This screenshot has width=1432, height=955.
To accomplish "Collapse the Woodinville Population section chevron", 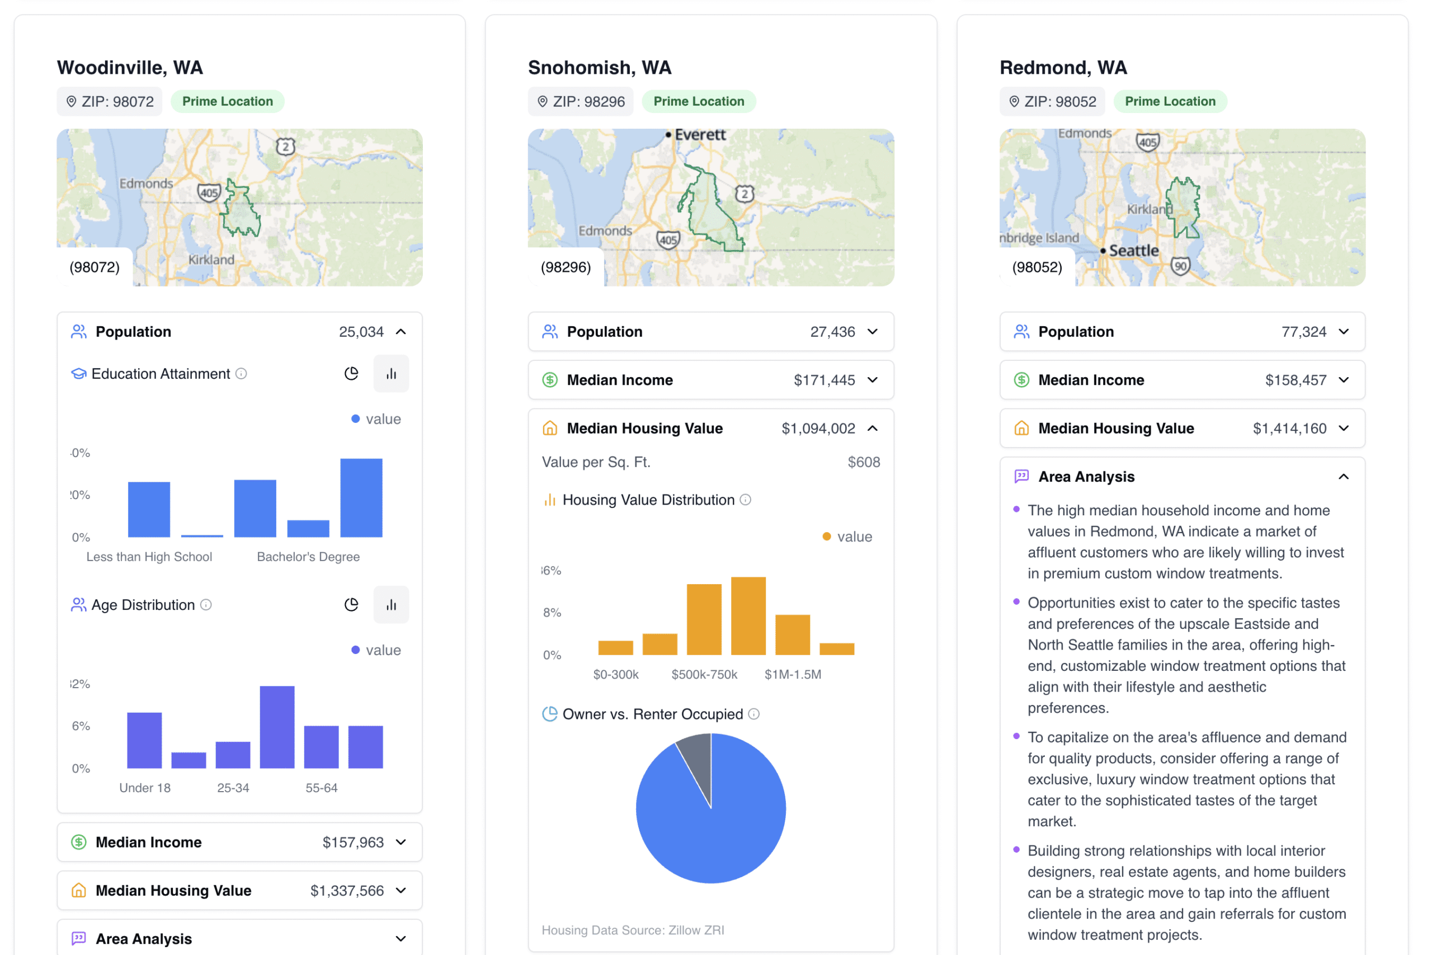I will point(401,332).
